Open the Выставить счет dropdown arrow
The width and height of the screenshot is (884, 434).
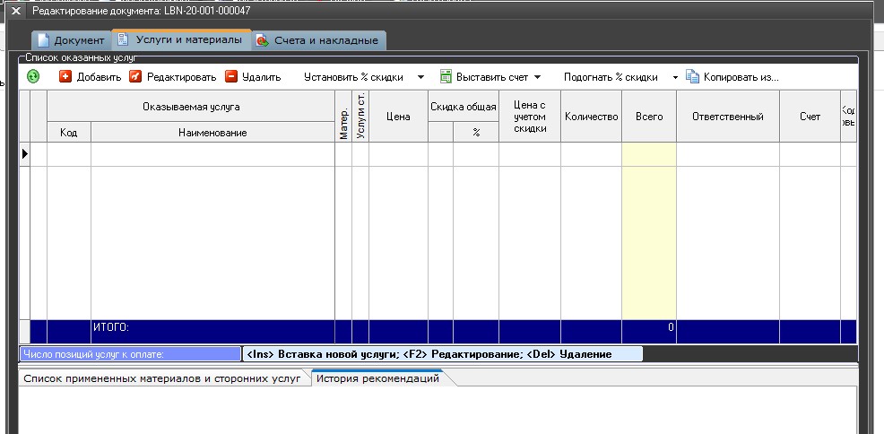[x=538, y=77]
